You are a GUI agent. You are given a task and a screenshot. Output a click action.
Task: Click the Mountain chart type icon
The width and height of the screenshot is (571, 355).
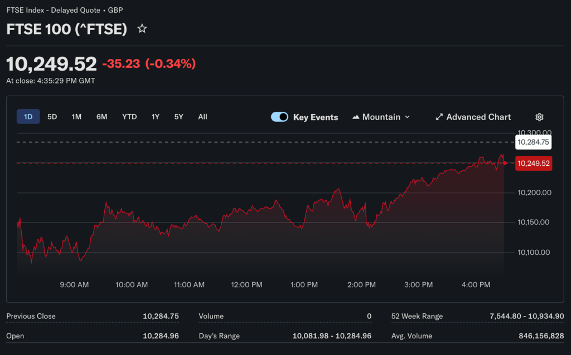(356, 117)
